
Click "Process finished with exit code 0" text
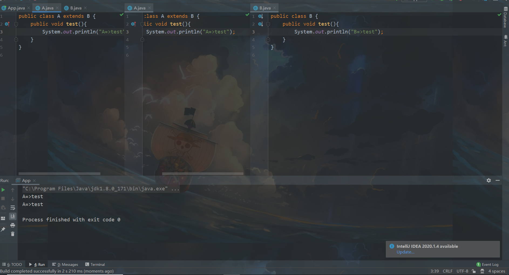(x=71, y=220)
